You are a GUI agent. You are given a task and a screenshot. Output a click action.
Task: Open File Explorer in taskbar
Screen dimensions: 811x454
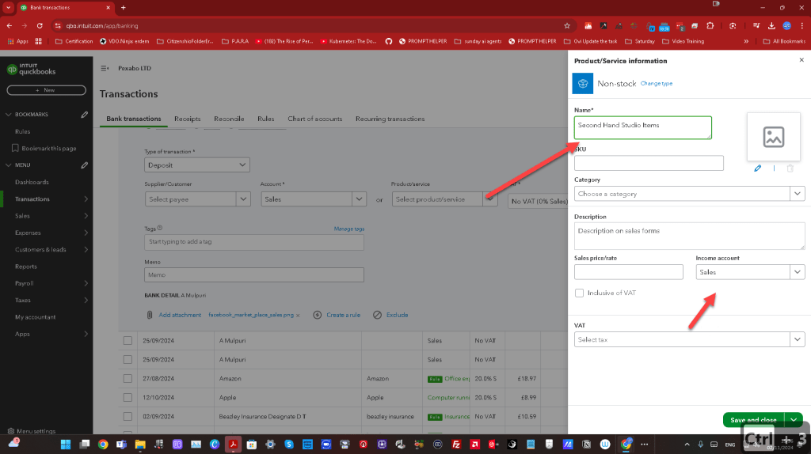[140, 445]
